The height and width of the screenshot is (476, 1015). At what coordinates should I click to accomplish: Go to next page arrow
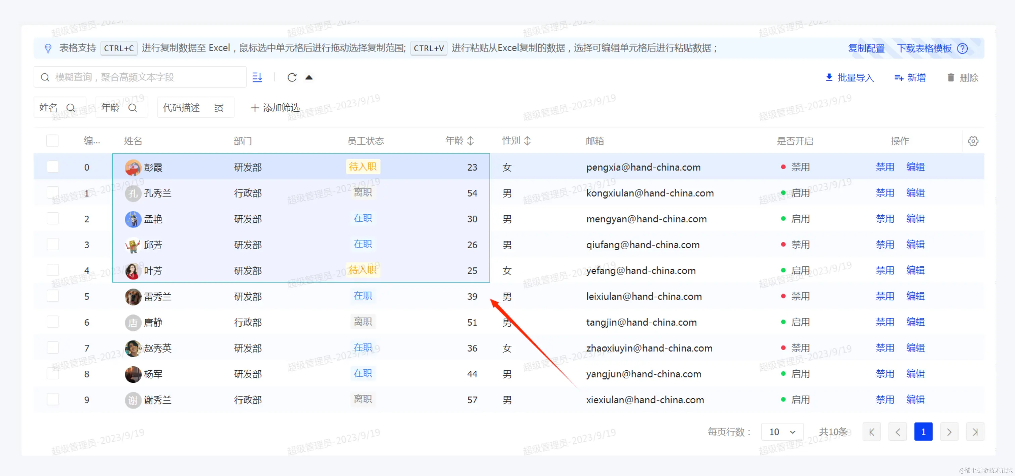(949, 432)
